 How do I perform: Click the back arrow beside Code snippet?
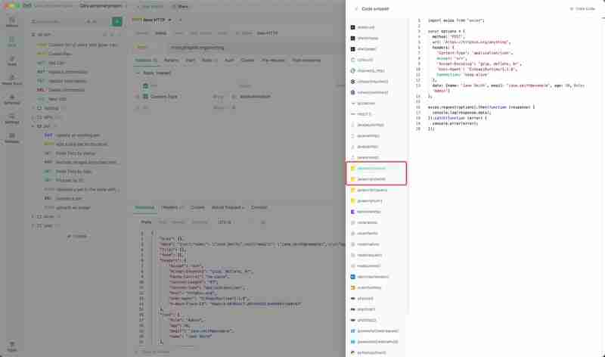tap(356, 8)
